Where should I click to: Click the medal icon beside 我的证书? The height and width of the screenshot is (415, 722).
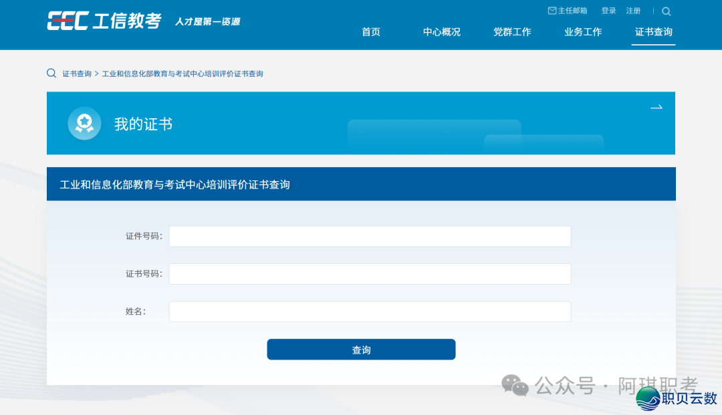click(x=84, y=124)
